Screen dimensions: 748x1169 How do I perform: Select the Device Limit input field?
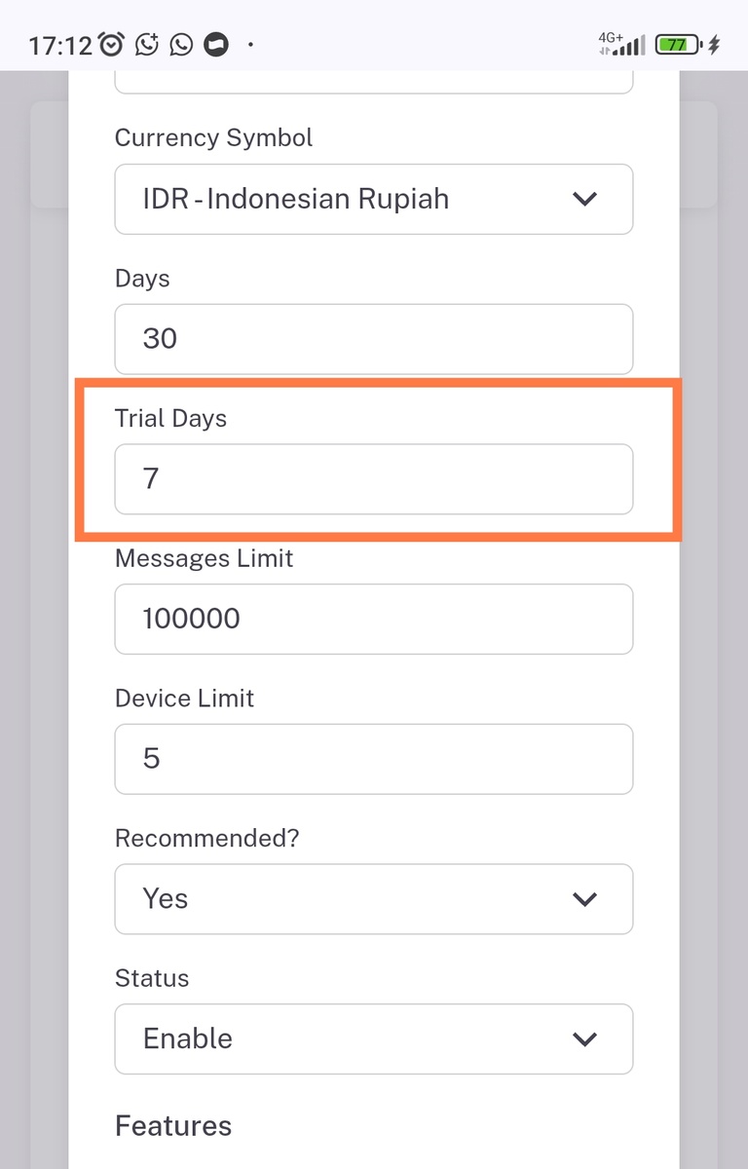point(374,759)
